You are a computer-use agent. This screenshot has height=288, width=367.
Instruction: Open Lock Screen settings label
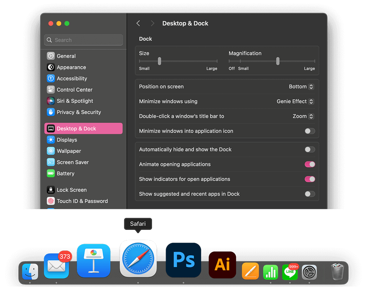pyautogui.click(x=72, y=190)
